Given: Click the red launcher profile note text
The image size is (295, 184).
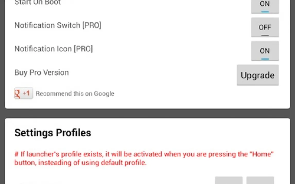Looking at the screenshot, I should 144,158.
